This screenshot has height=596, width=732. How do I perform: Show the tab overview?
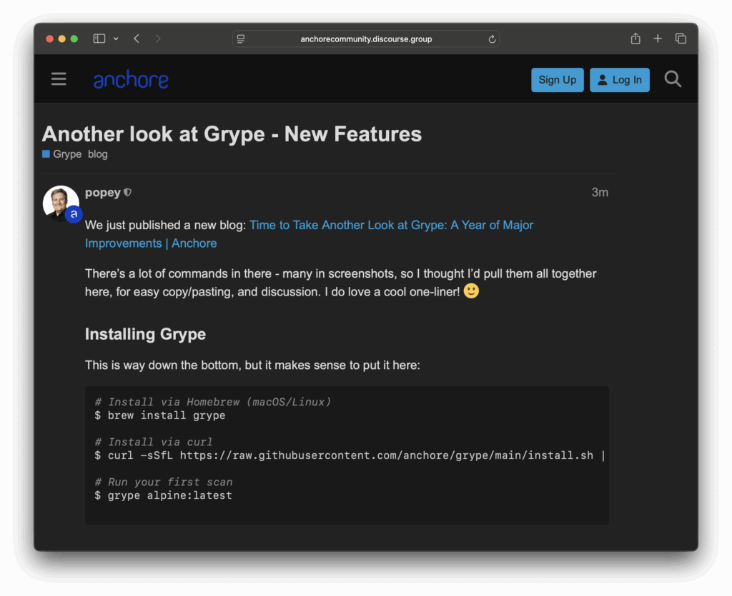tap(681, 39)
